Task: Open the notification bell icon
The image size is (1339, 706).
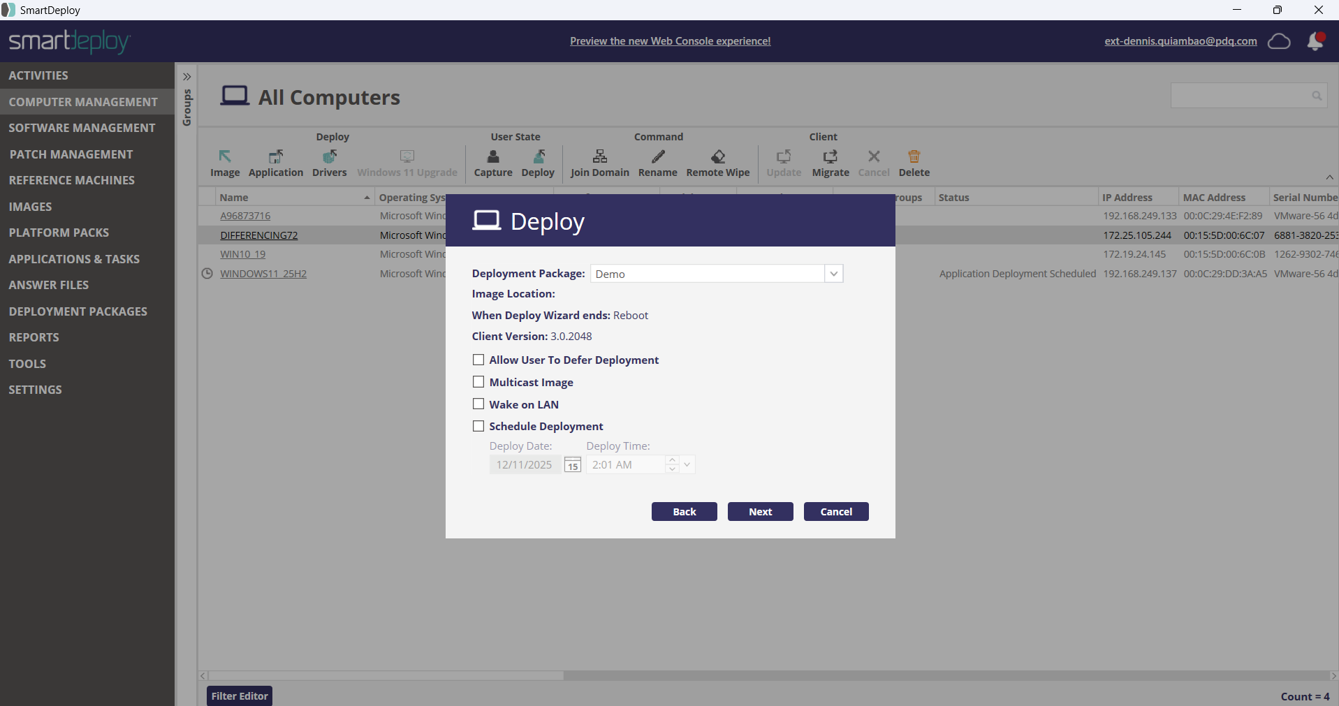Action: coord(1315,42)
